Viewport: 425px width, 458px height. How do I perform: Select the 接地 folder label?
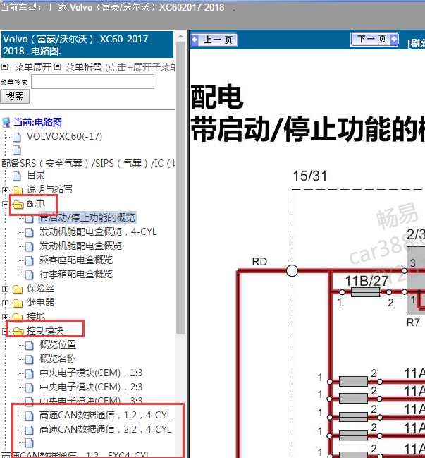point(35,316)
